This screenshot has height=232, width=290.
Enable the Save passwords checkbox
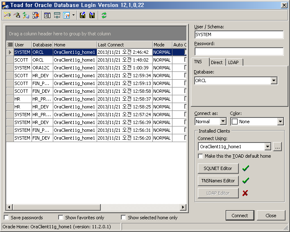pos(7,218)
